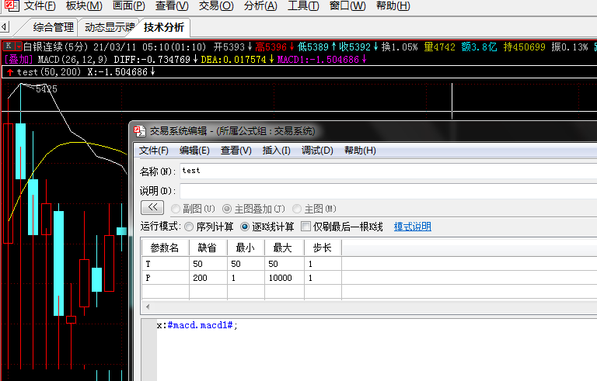Viewport: 597px width, 381px height.
Task: Open the 分析(A) menu
Action: point(260,5)
